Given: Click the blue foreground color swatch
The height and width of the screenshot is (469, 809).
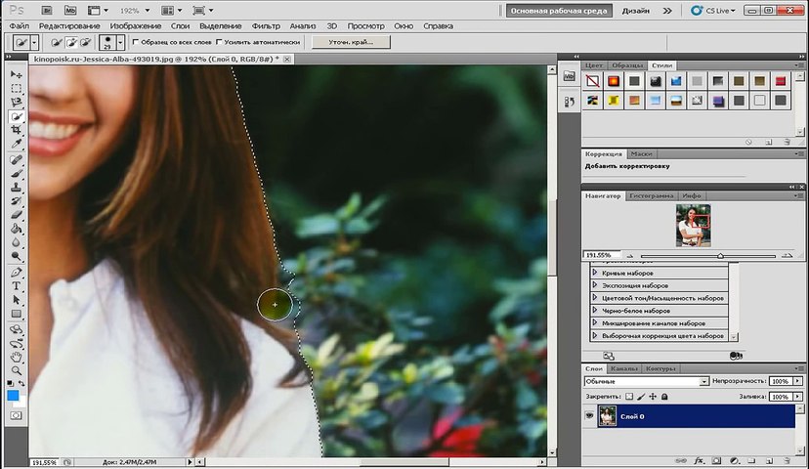Looking at the screenshot, I should (14, 396).
